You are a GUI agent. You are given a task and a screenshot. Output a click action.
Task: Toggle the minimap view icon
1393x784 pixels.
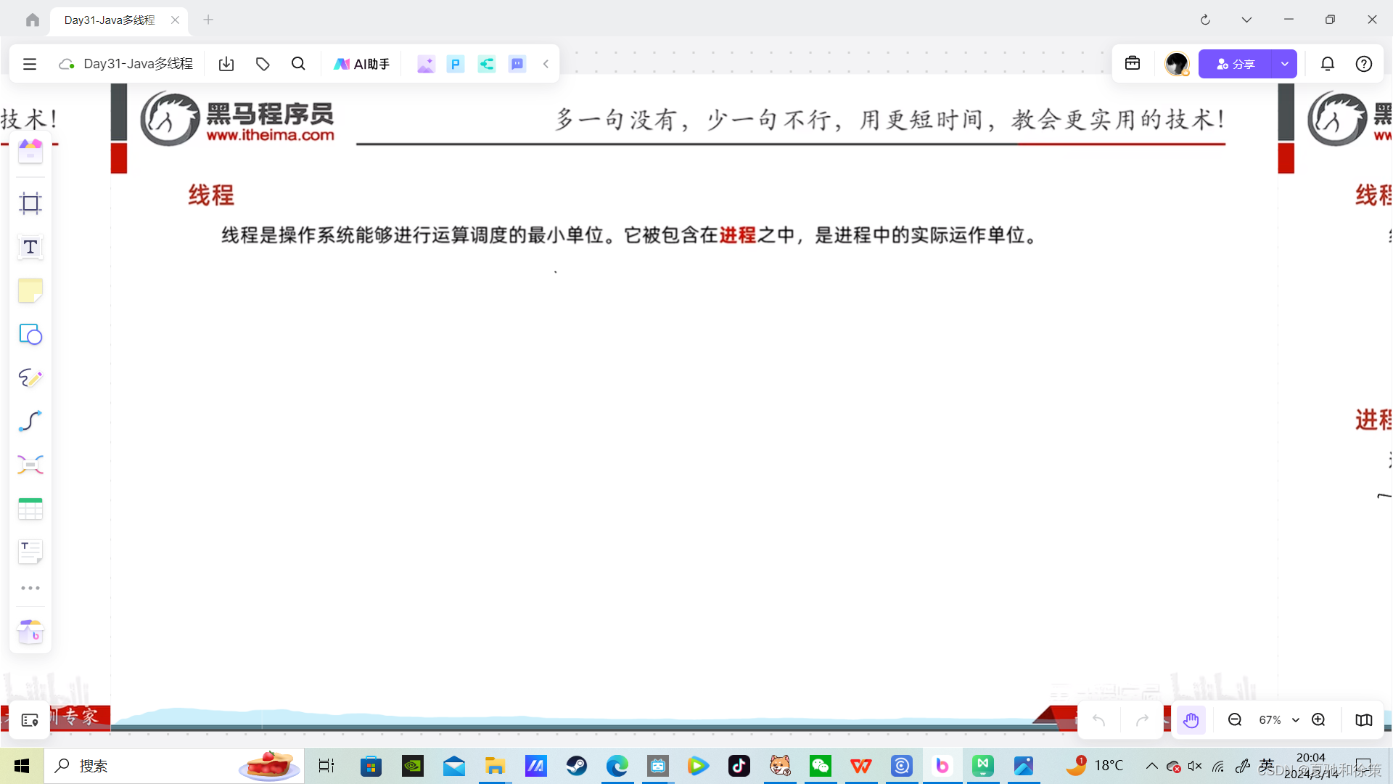point(1364,720)
